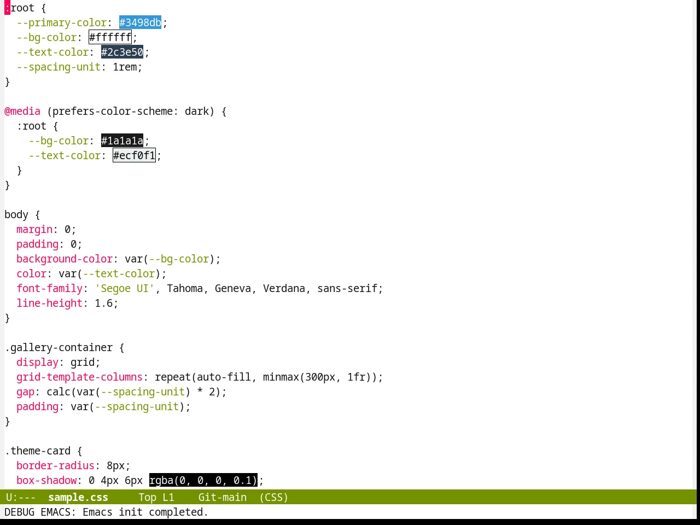Click the box-shadow property
Screen dimensions: 700x525
coord(46,480)
